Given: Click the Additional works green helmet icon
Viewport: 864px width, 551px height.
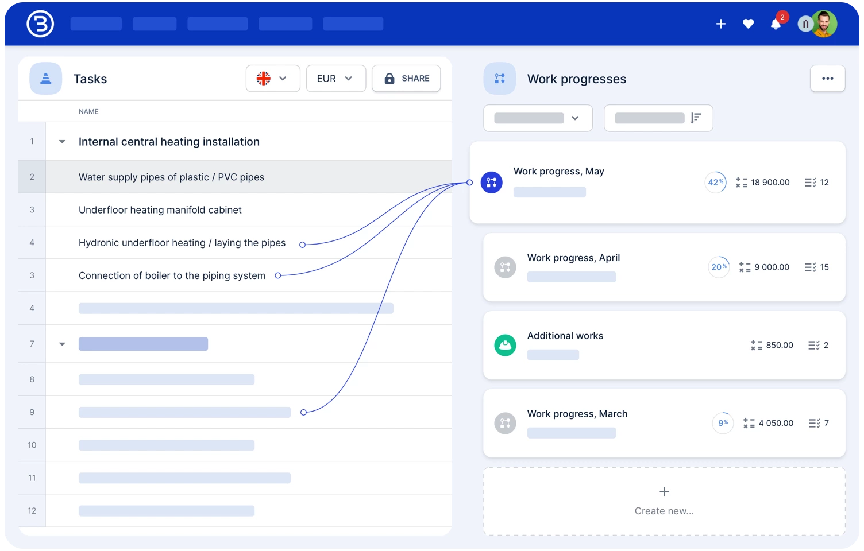Looking at the screenshot, I should tap(505, 345).
